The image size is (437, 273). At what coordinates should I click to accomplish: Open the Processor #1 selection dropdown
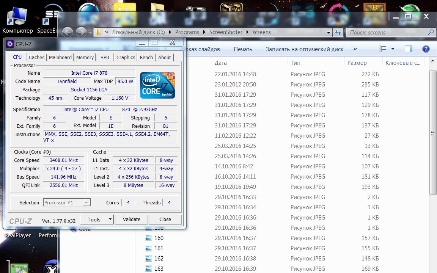coord(67,202)
